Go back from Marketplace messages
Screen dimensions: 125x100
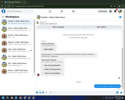pyautogui.click(x=3, y=17)
